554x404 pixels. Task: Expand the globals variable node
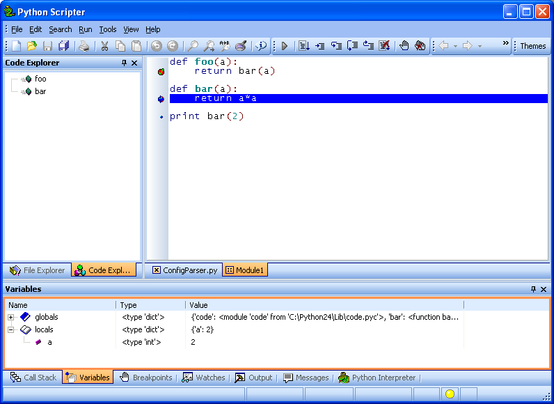click(x=11, y=317)
